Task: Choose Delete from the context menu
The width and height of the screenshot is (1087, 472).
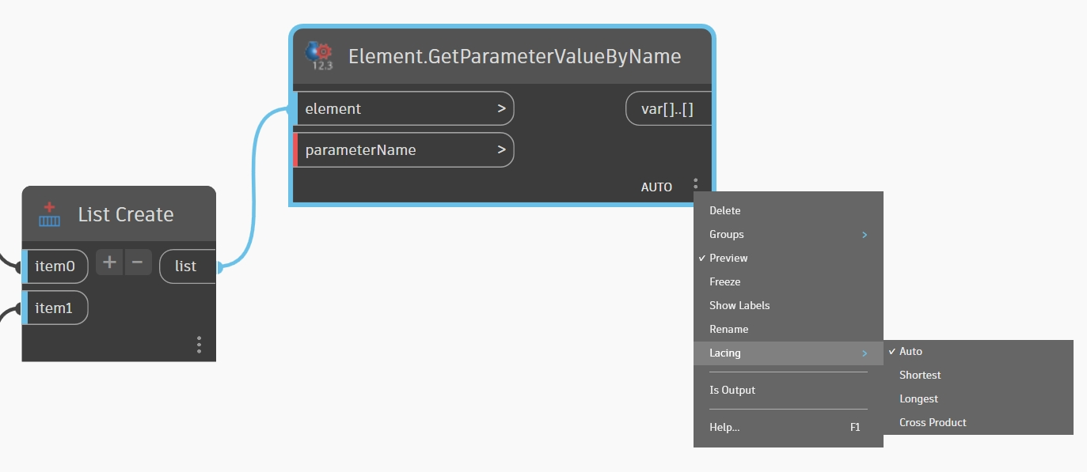Action: point(724,210)
